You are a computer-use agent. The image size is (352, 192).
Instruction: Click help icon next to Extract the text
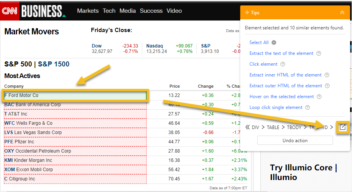(319, 53)
